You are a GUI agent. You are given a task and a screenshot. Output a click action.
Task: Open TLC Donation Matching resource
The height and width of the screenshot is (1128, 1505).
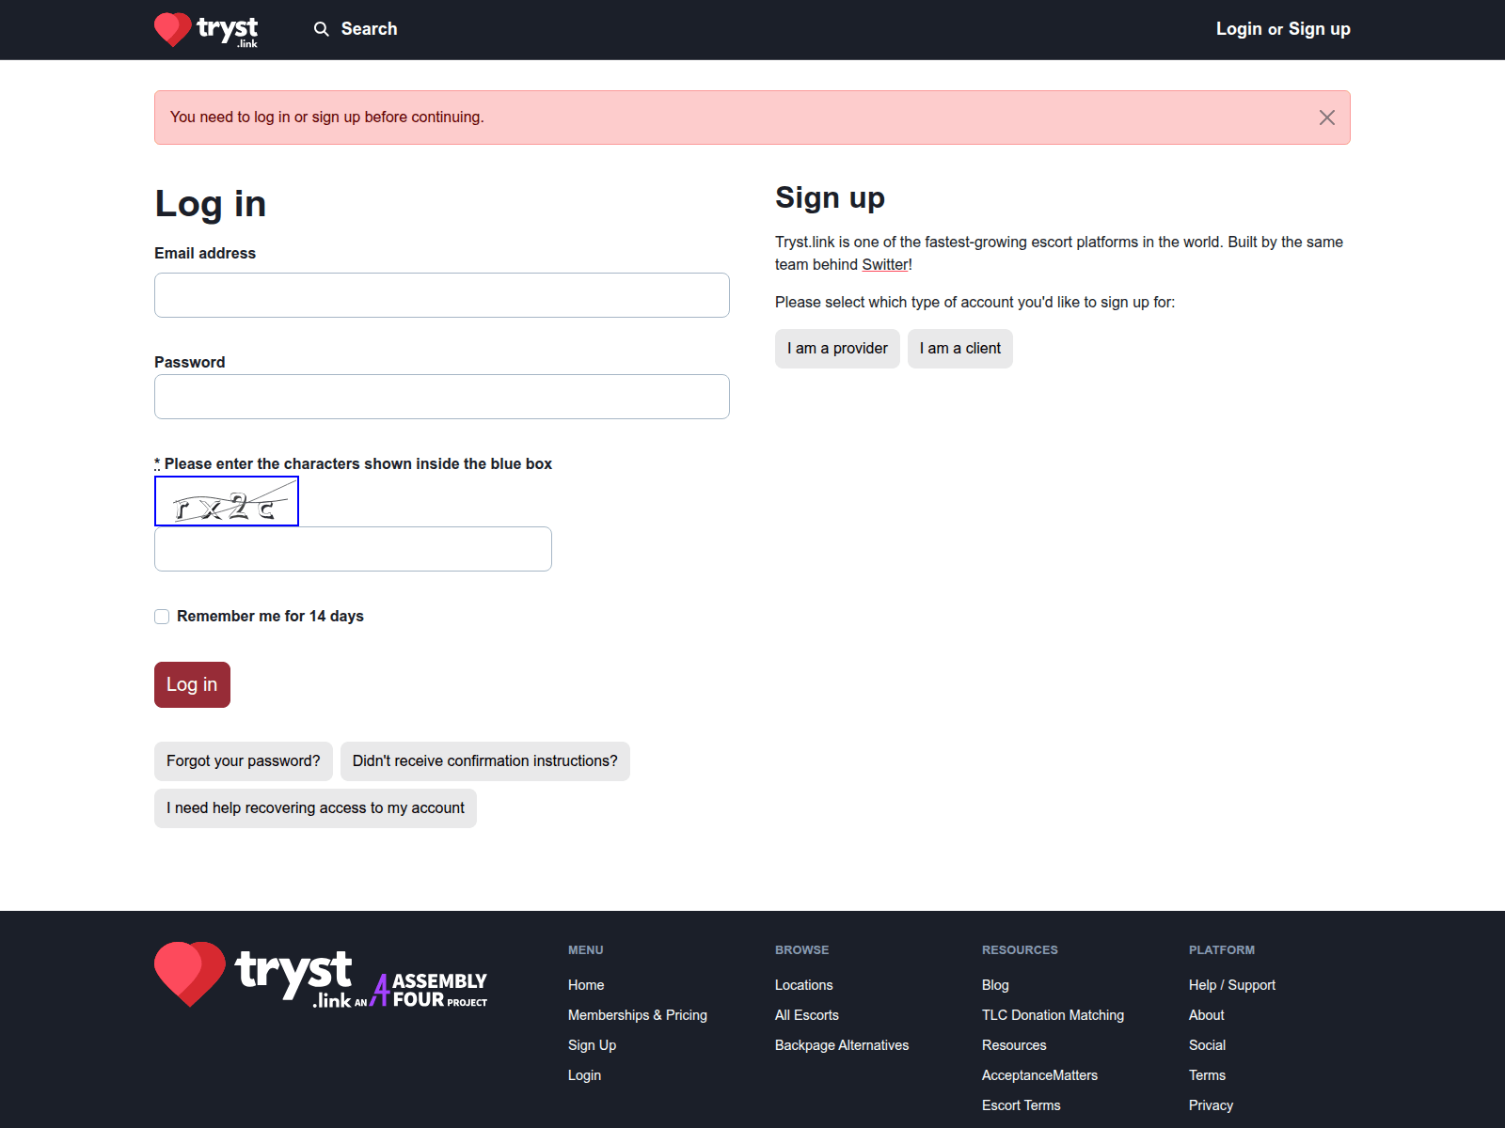click(1053, 1014)
